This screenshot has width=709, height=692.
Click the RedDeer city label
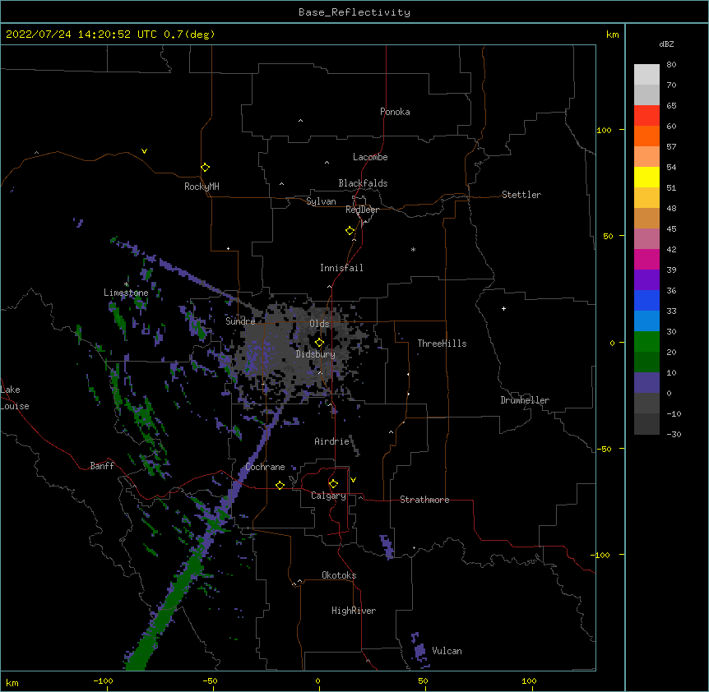(362, 210)
